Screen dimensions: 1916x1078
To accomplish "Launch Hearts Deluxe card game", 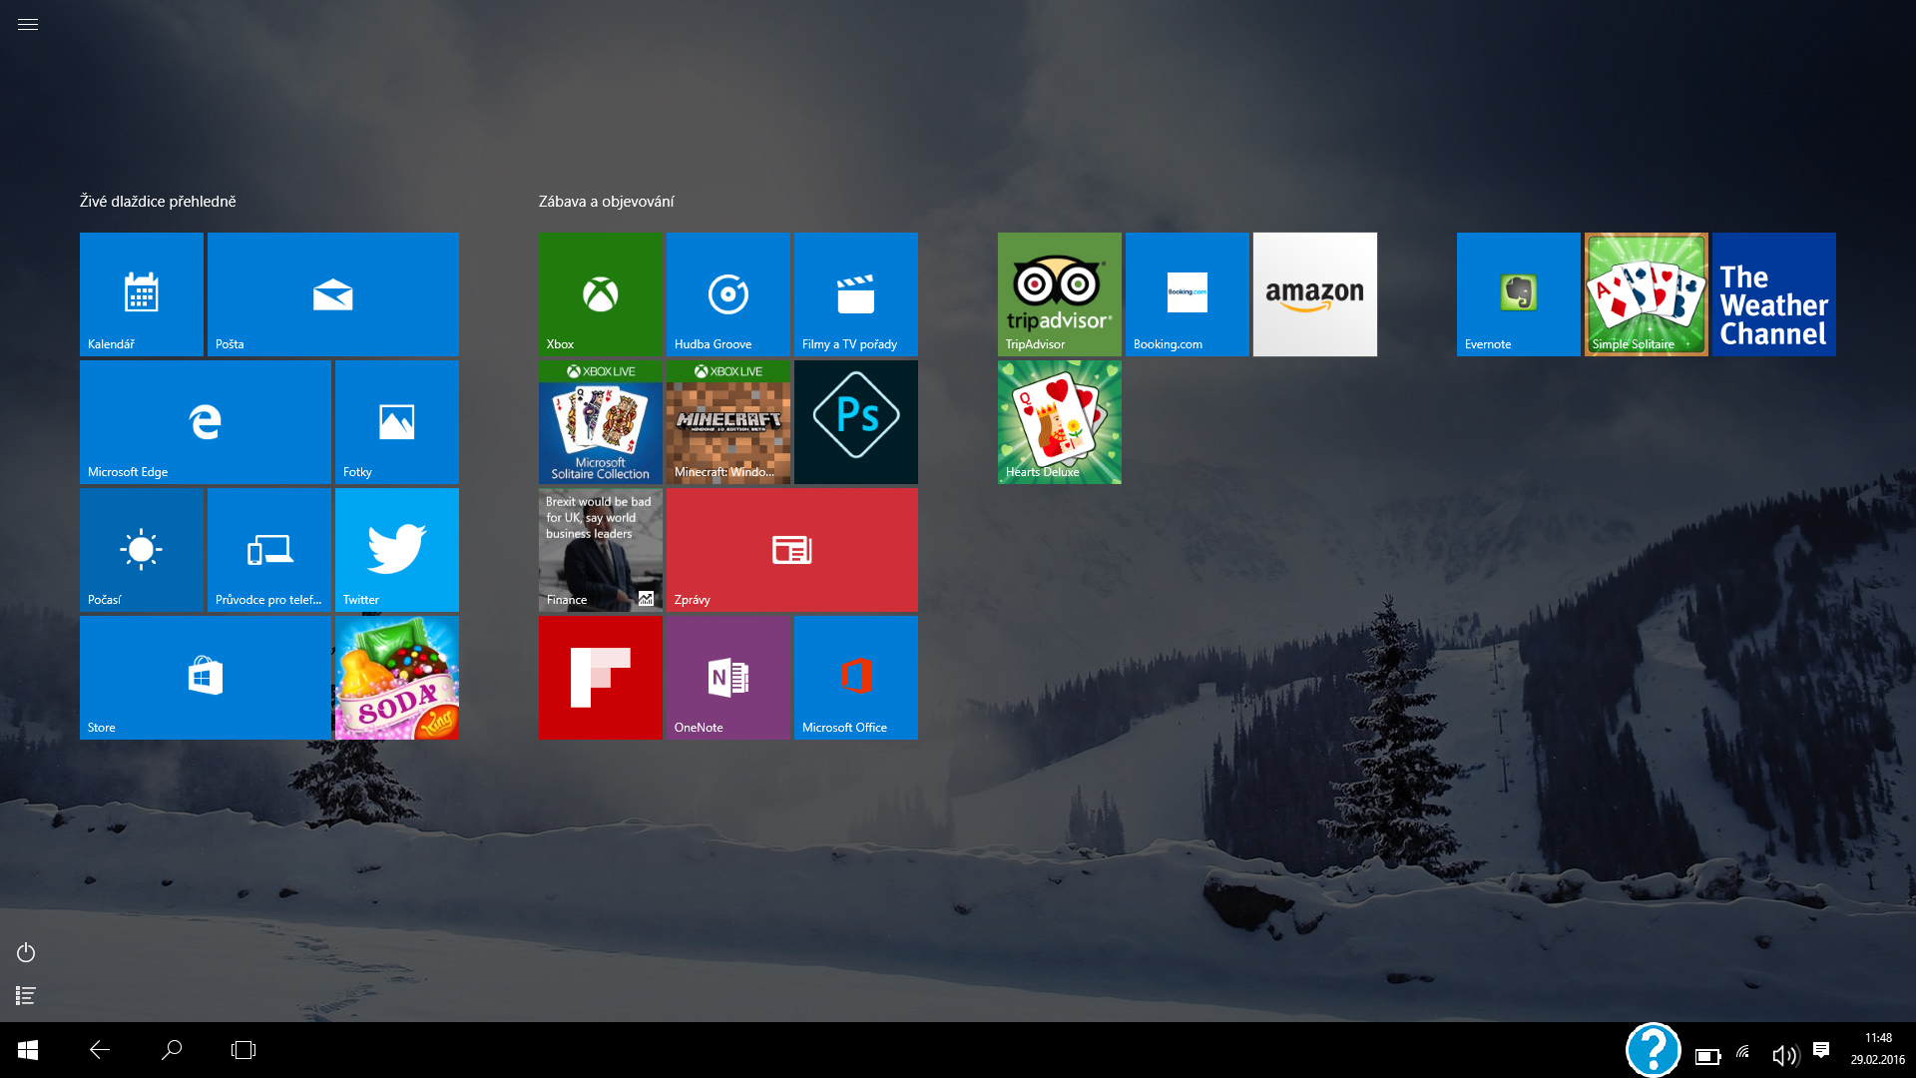I will (1059, 421).
